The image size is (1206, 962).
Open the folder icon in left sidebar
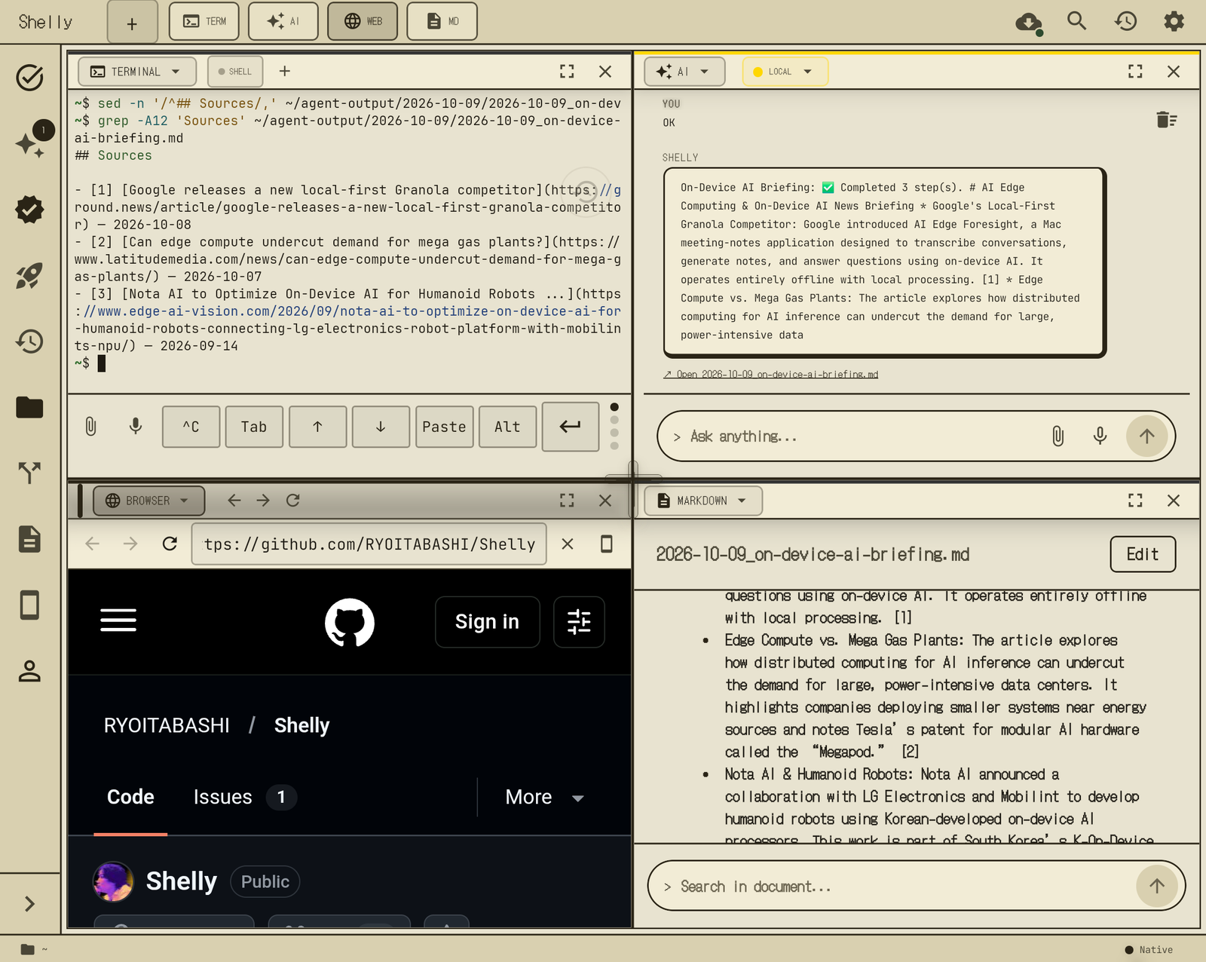(29, 407)
